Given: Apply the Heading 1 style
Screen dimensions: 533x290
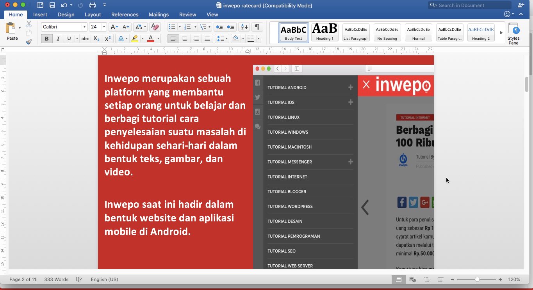Looking at the screenshot, I should [324, 32].
